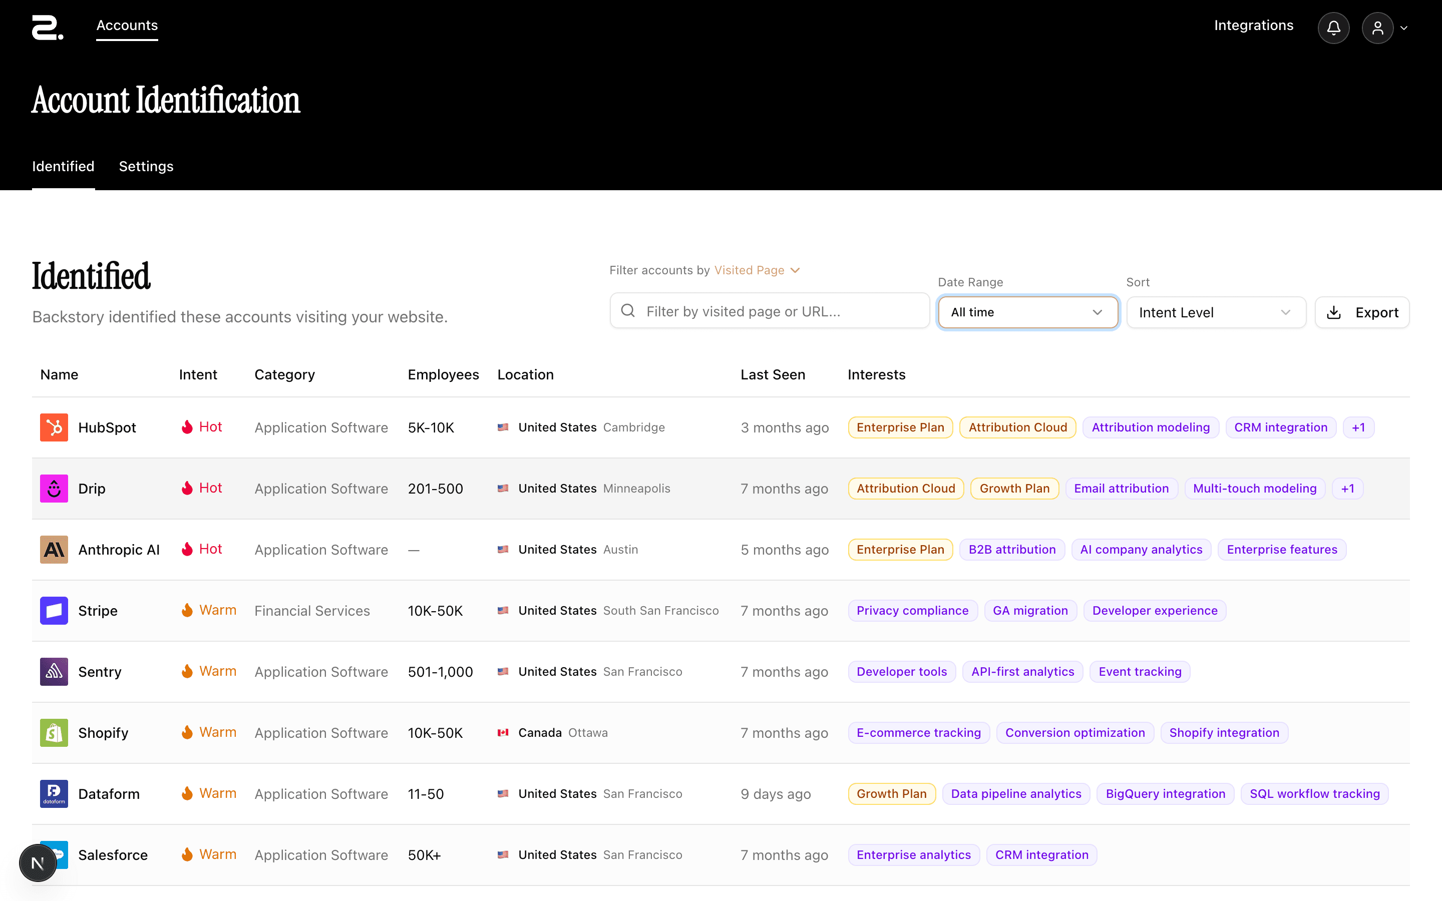
Task: Click the download icon on the Export button
Action: pos(1334,312)
